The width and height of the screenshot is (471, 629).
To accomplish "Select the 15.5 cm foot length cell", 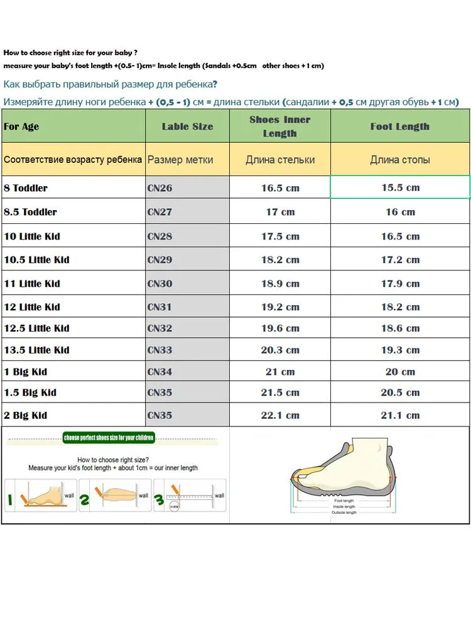I will 400,187.
